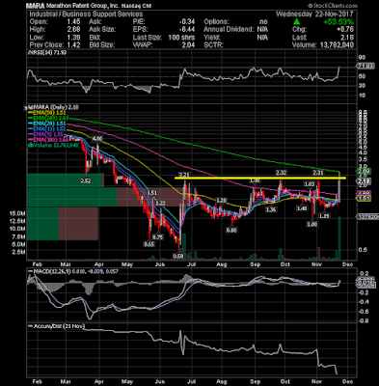This screenshot has height=386, width=379.
Task: Click the blue EMA(13) legend entry
Action: tap(47, 129)
